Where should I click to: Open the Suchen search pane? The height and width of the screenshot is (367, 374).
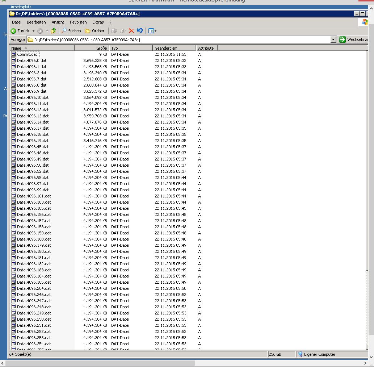(x=71, y=31)
